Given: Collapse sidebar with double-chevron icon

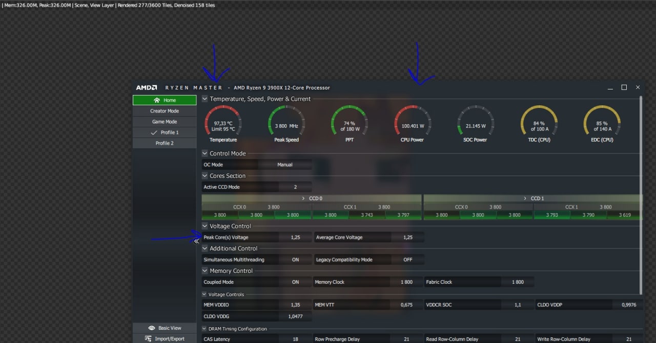Looking at the screenshot, I should point(196,241).
